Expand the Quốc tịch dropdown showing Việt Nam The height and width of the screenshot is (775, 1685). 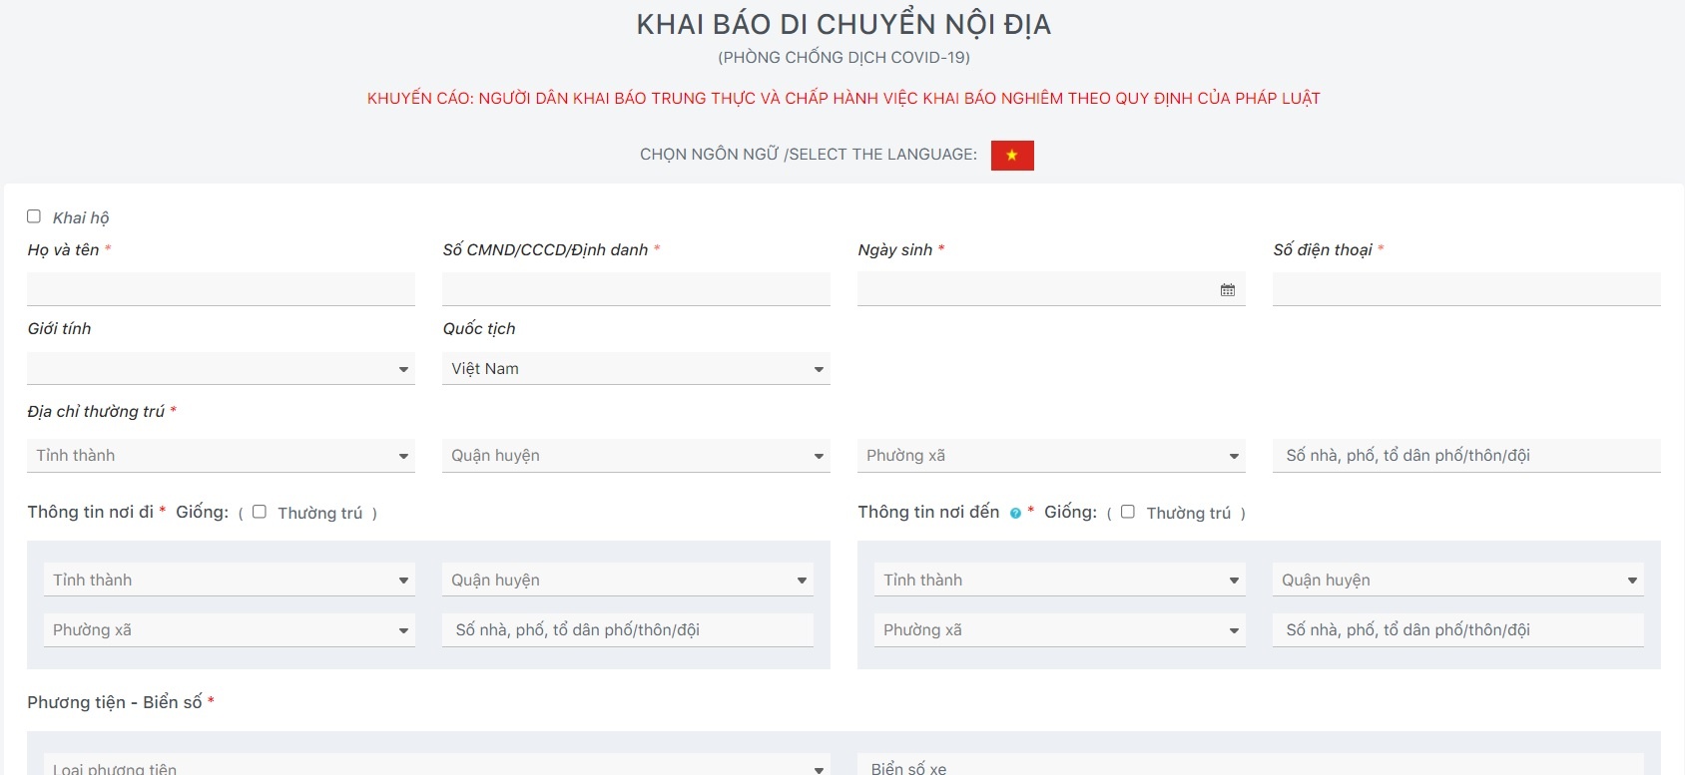pos(636,369)
